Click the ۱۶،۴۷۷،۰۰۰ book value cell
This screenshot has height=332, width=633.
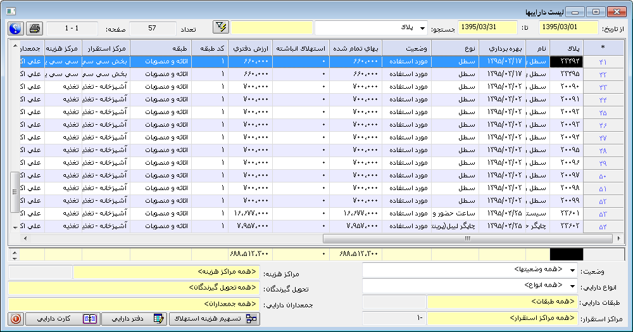coord(250,214)
